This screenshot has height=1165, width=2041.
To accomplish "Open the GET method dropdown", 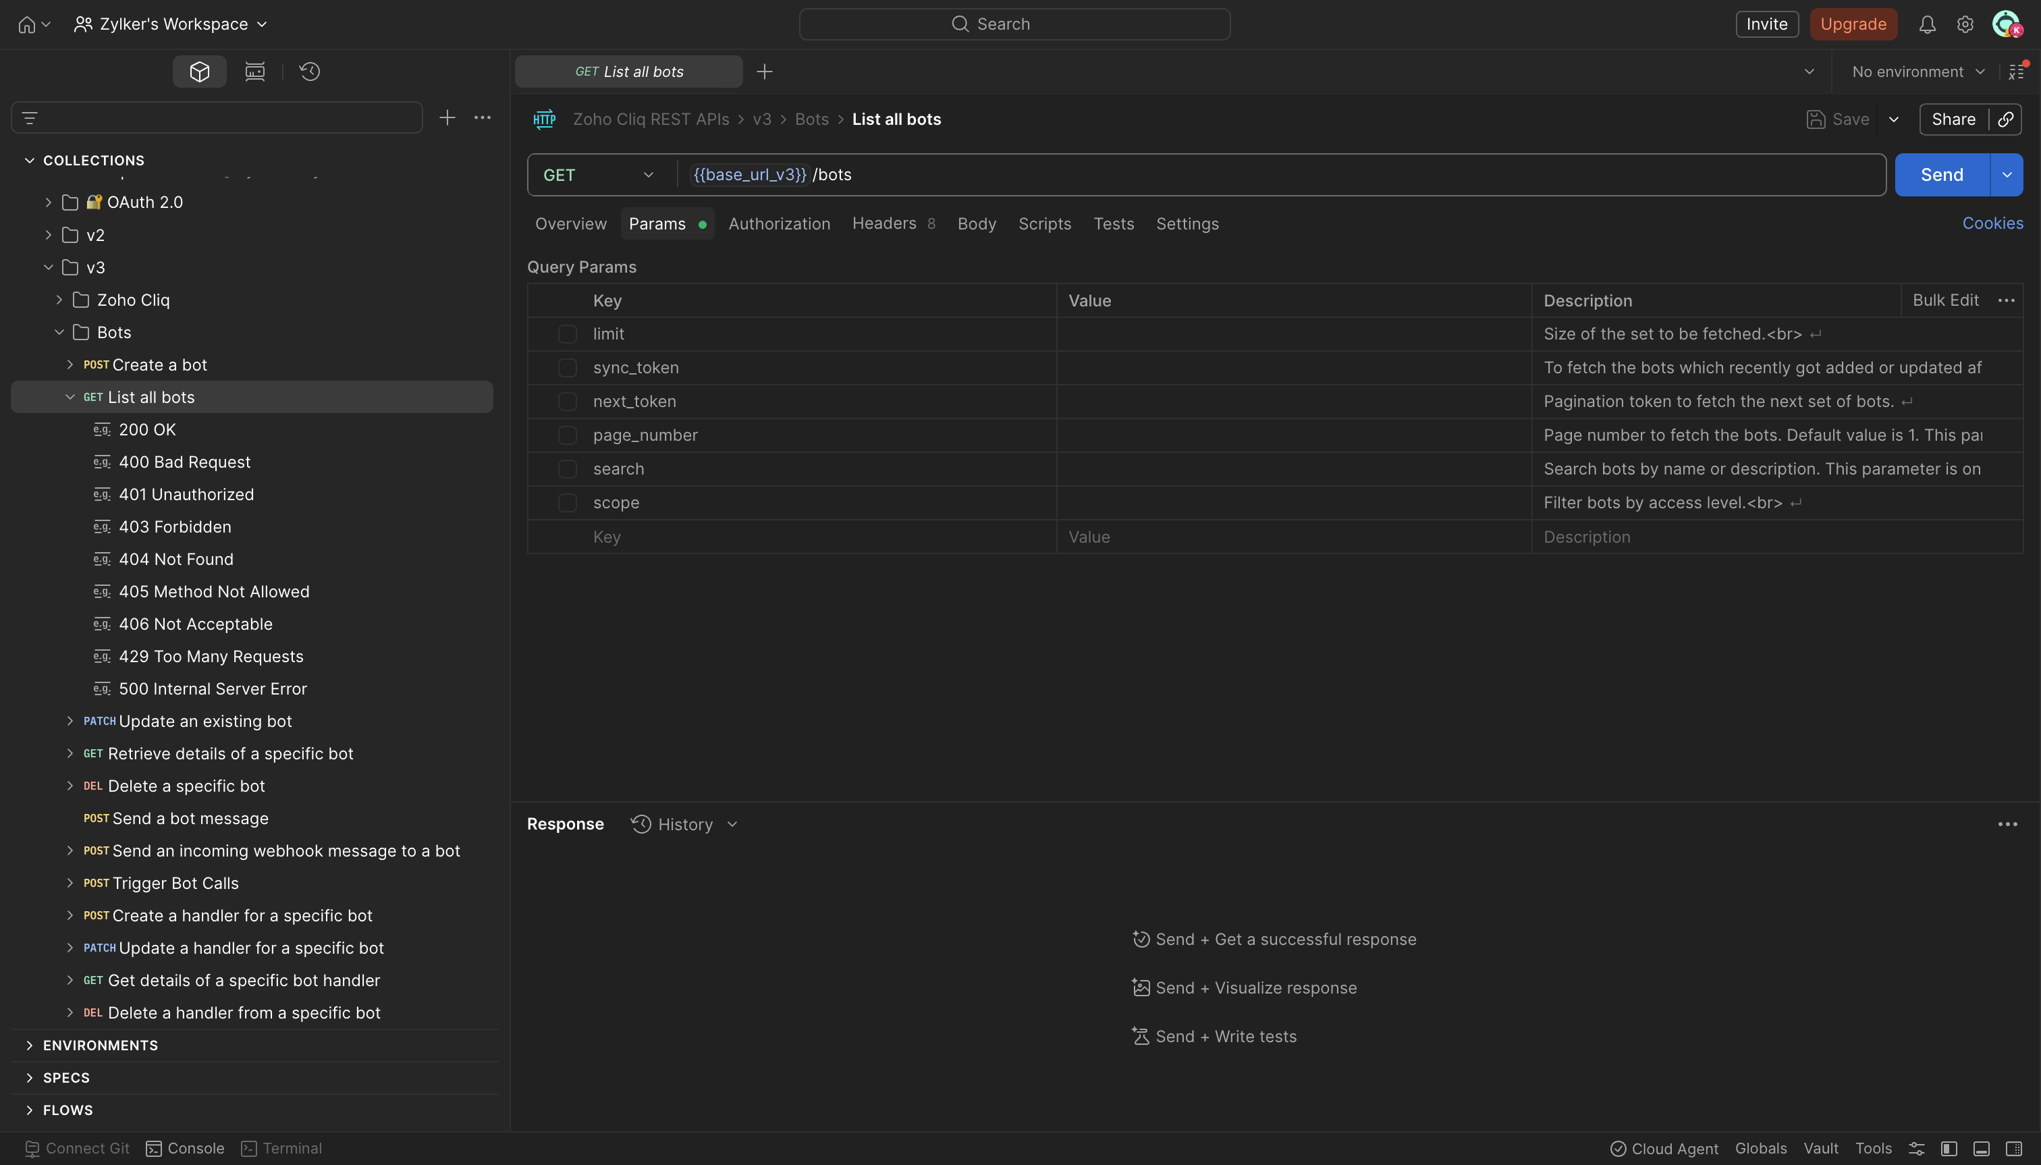I will (599, 174).
